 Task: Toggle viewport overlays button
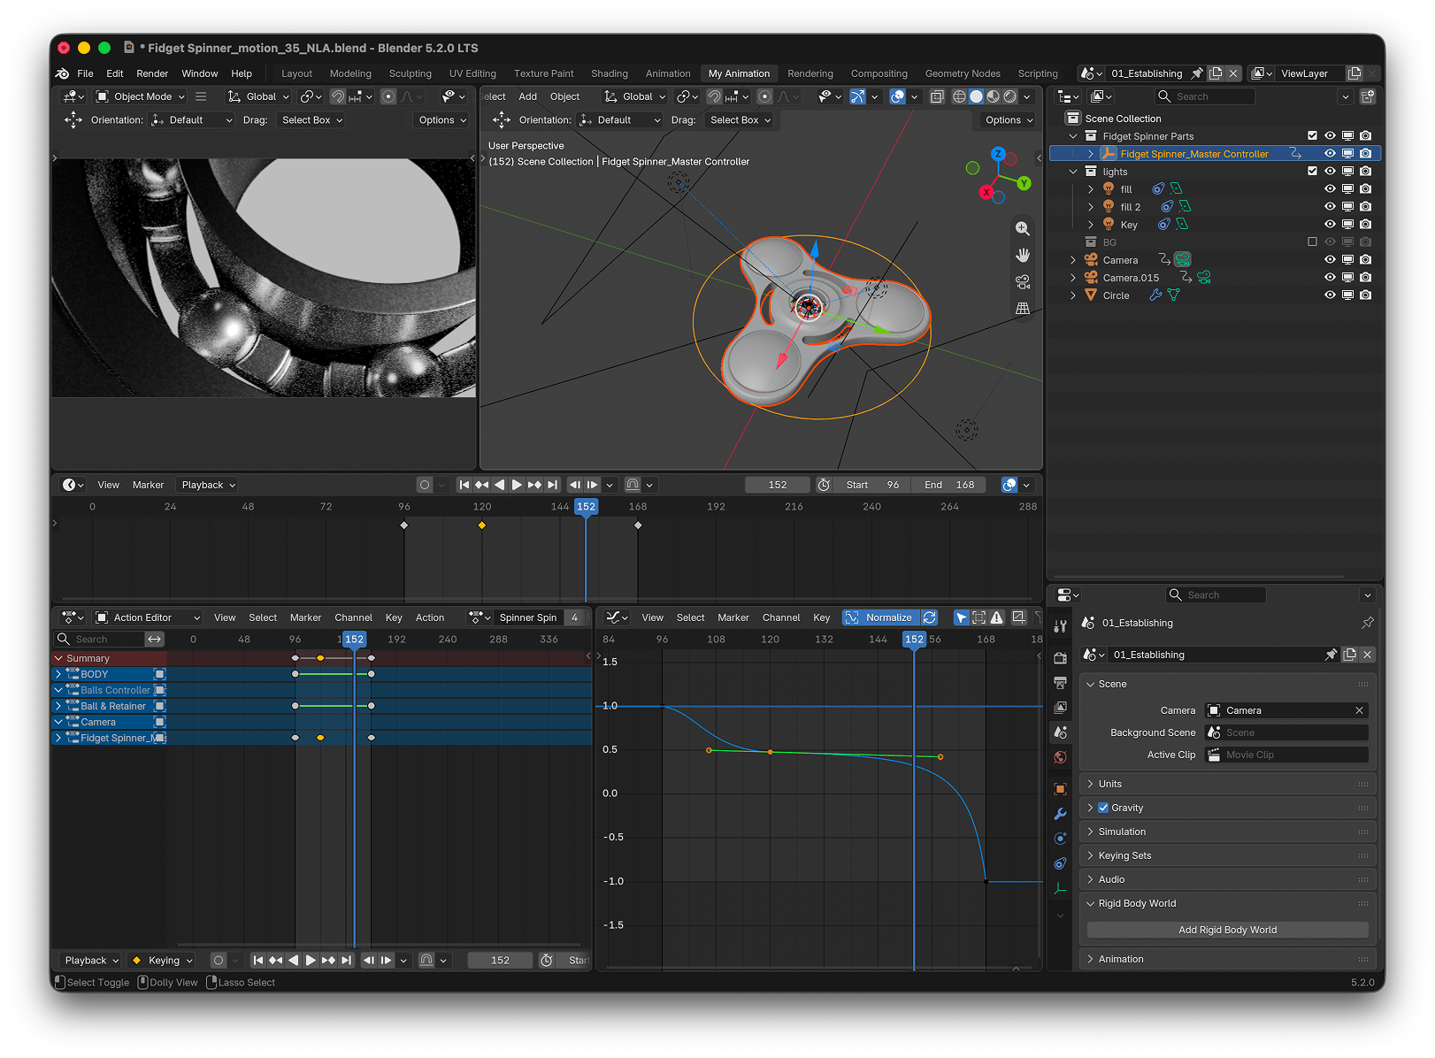[x=897, y=96]
